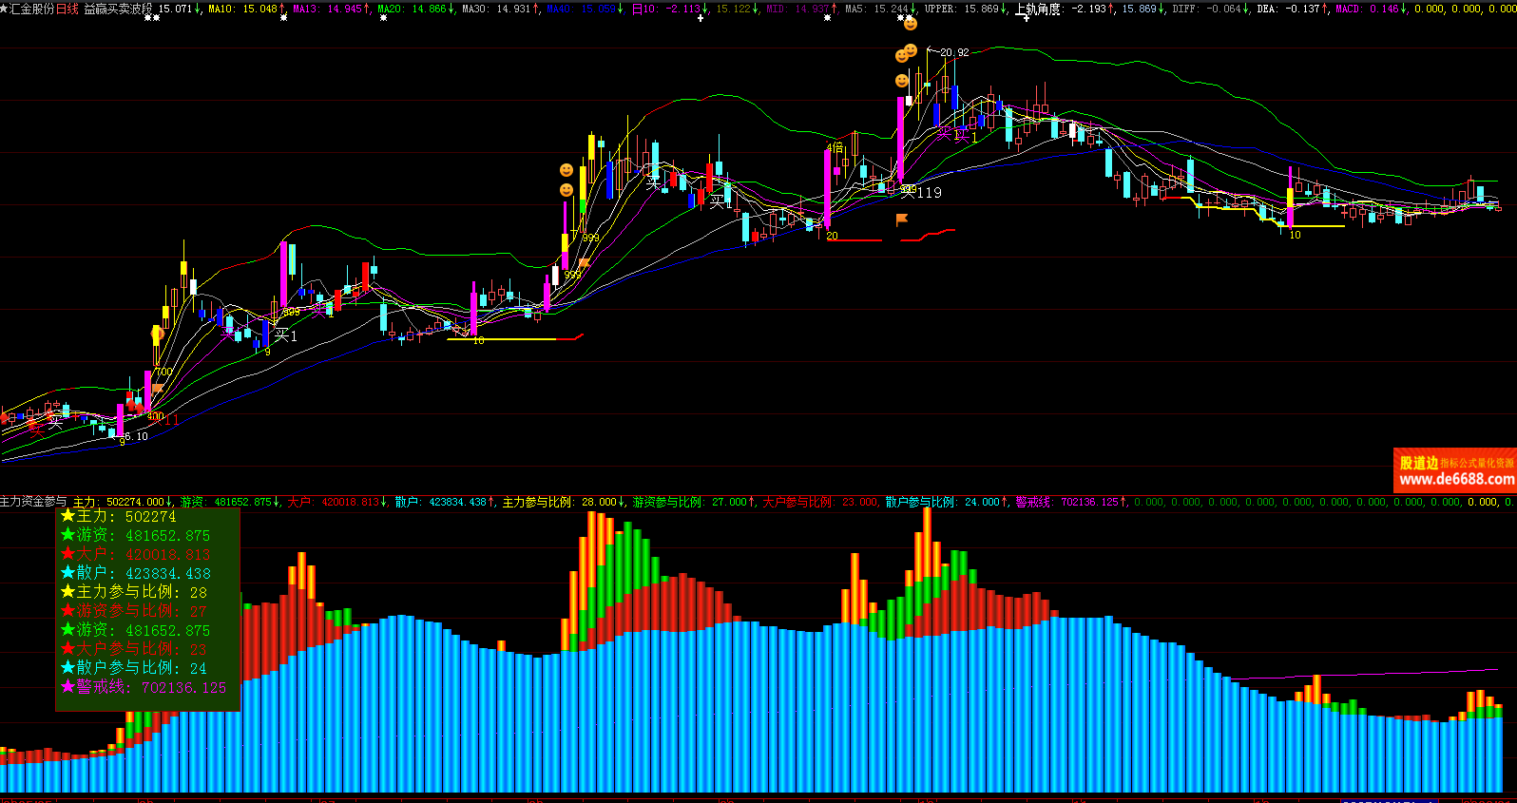Click the 20.92 high price label
1517x803 pixels.
[954, 52]
